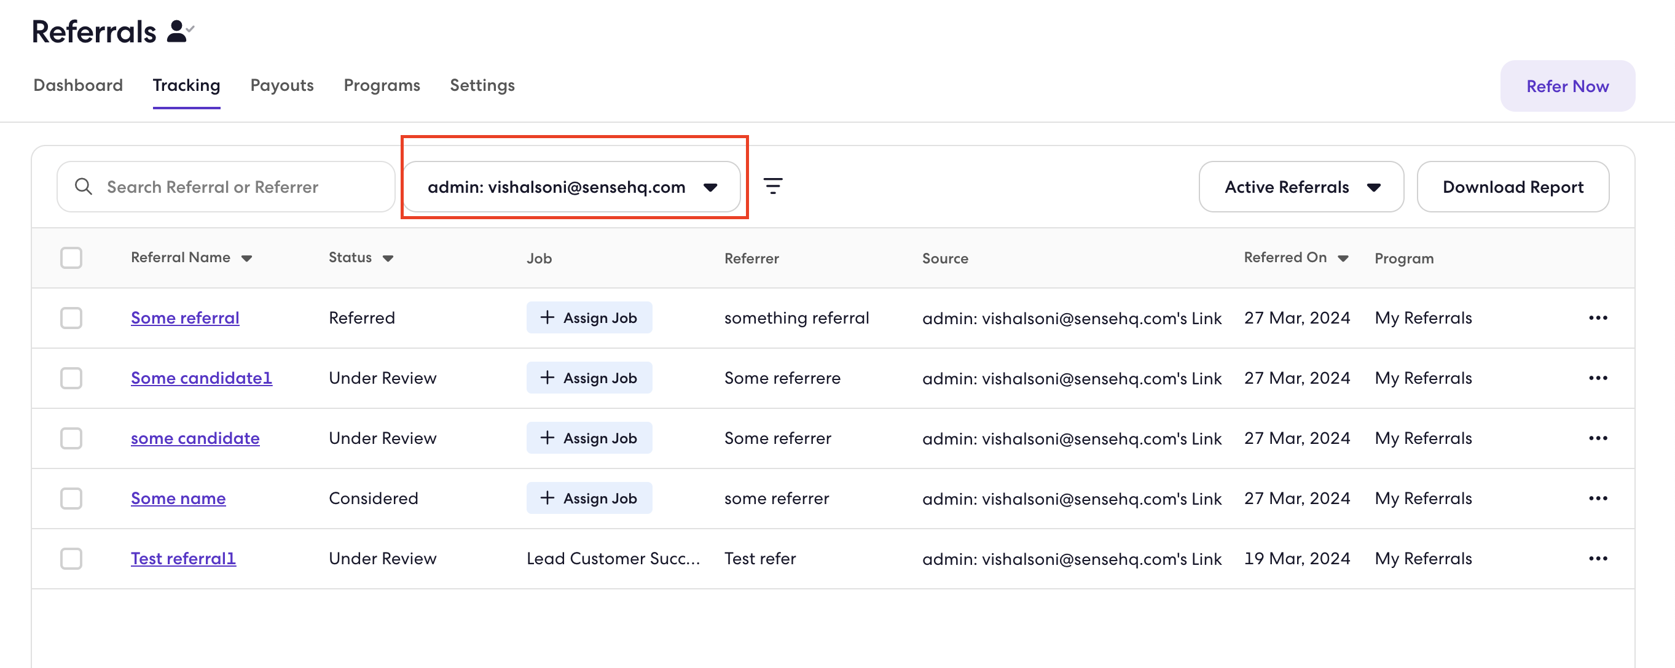Screen dimensions: 1675x668
Task: Open the filter lines icon
Action: 772,187
